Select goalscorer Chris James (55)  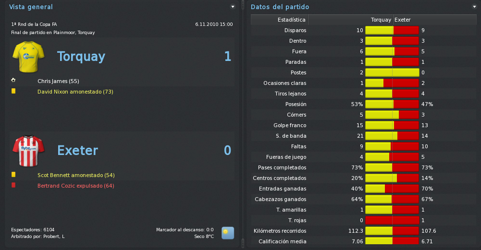click(x=58, y=81)
